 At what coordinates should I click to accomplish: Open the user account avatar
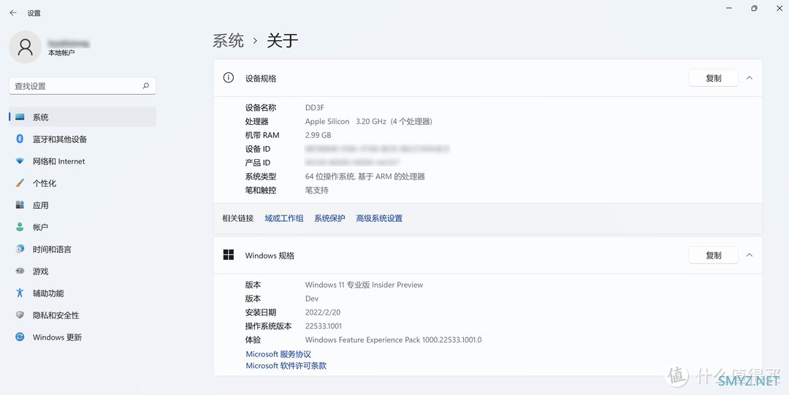[x=25, y=47]
